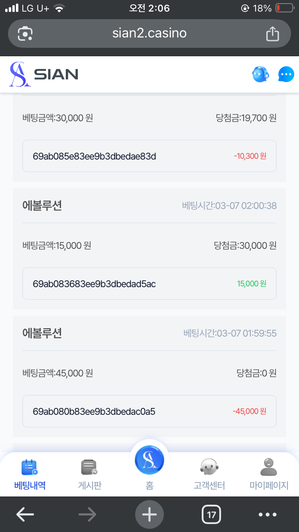Tap the browser forward arrow

coord(87,514)
